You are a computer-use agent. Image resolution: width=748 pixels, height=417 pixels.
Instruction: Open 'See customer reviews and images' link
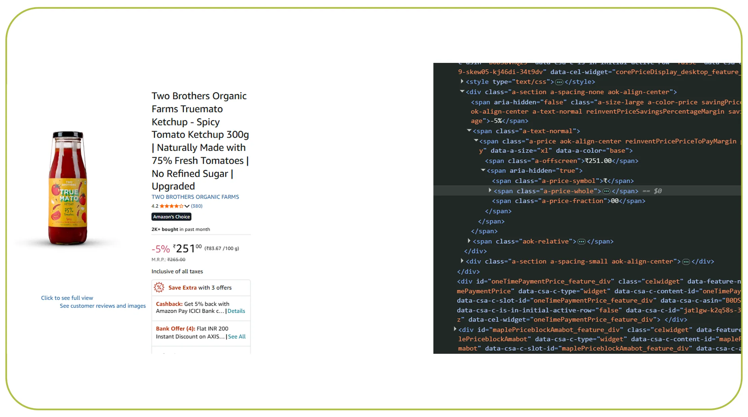point(103,306)
